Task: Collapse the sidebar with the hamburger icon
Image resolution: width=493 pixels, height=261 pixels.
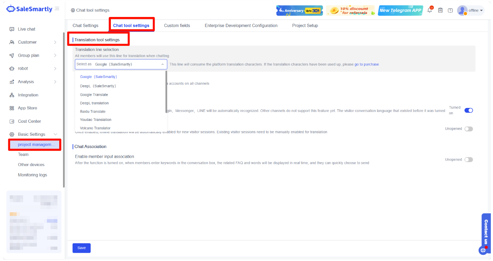Action: tap(57, 9)
